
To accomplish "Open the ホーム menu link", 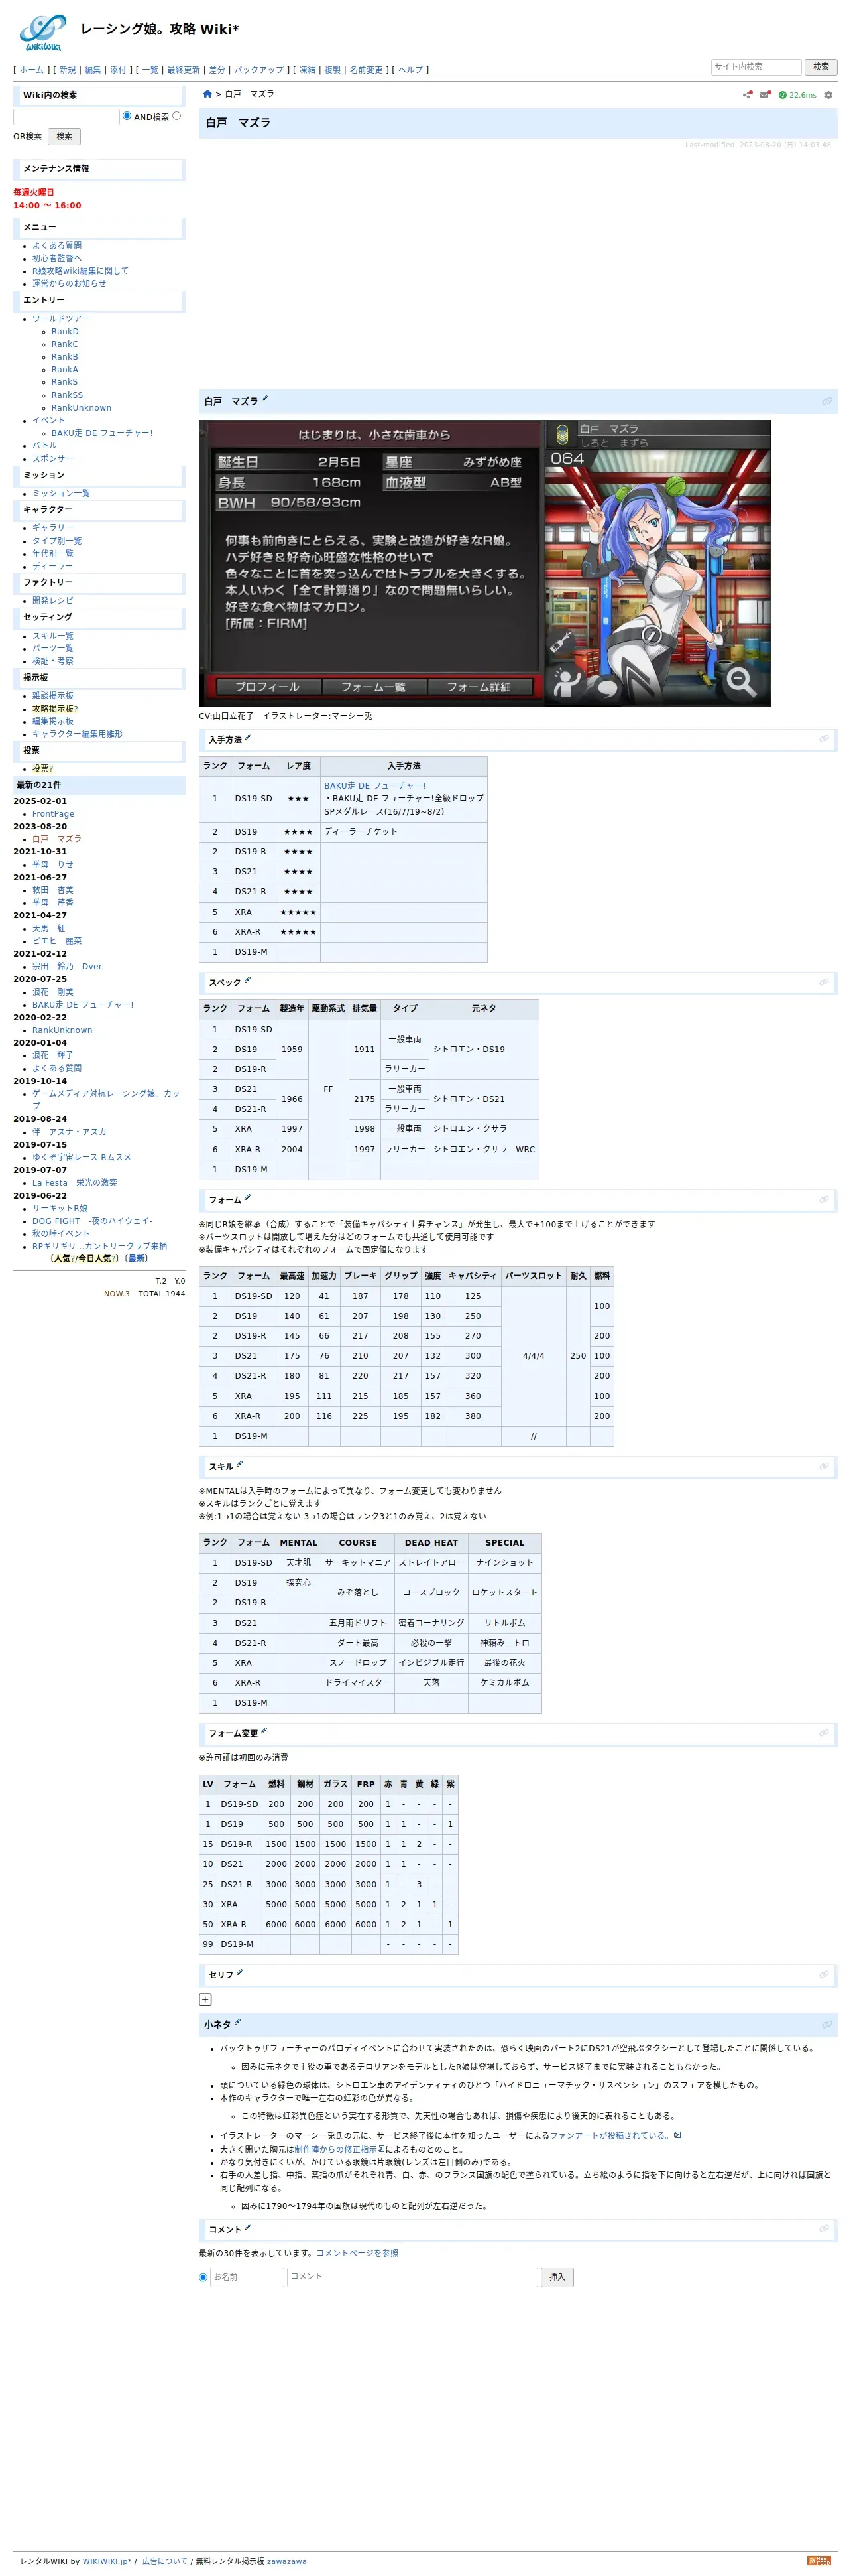I will (x=32, y=70).
